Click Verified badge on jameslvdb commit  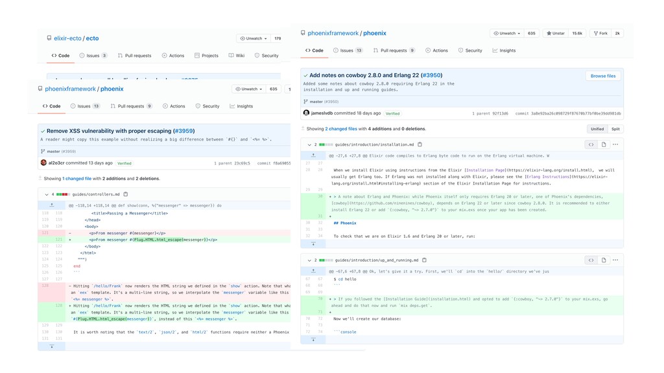pos(392,113)
